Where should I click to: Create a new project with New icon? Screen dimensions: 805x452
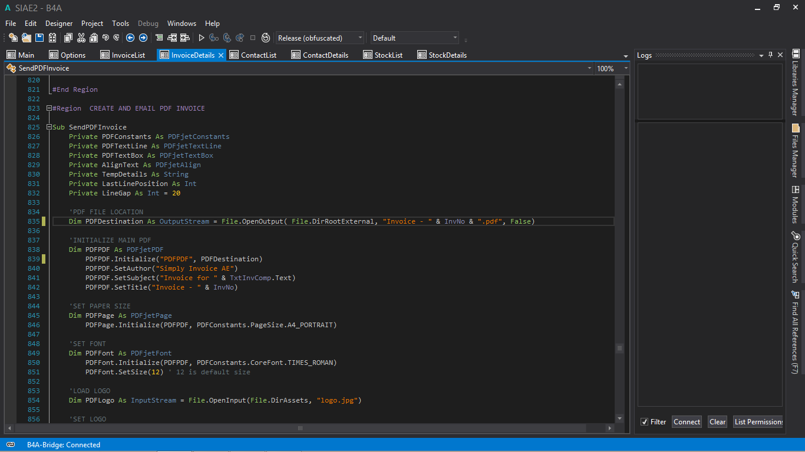13,38
